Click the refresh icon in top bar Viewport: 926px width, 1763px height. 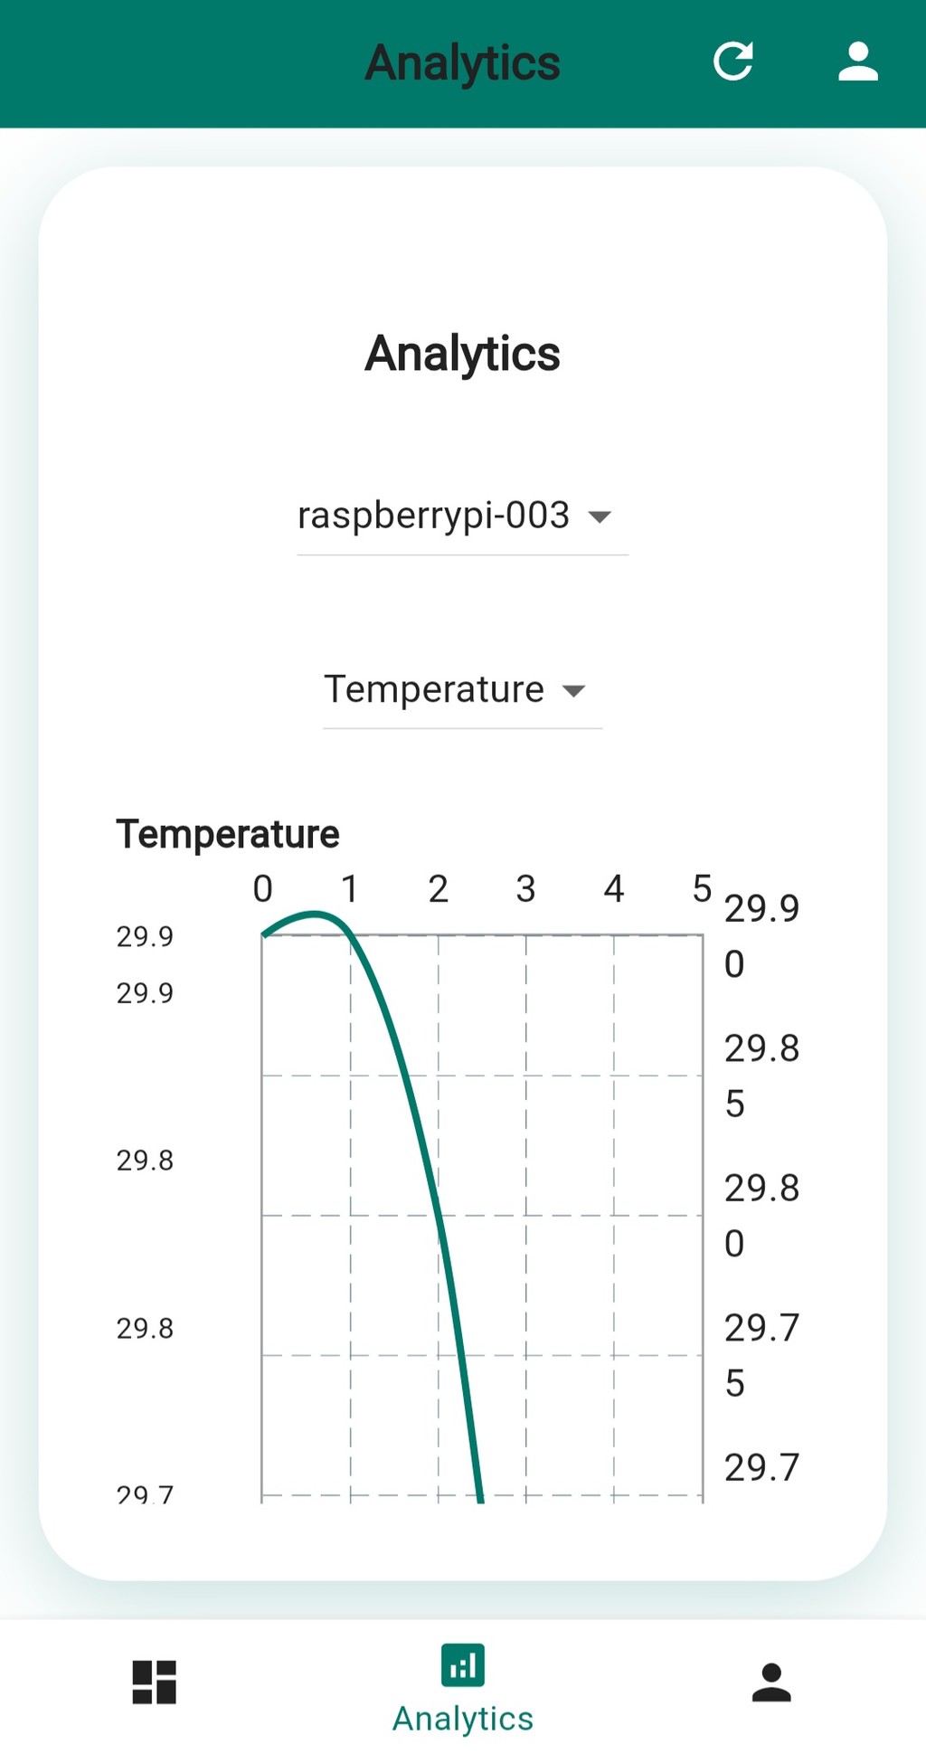(732, 62)
